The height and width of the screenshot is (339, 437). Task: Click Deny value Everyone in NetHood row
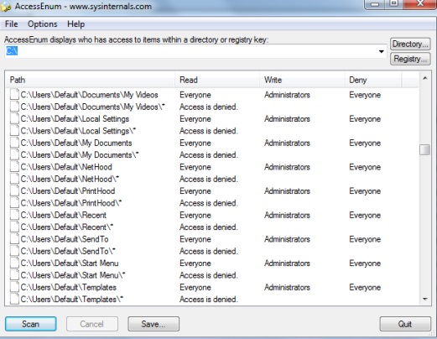click(x=365, y=167)
